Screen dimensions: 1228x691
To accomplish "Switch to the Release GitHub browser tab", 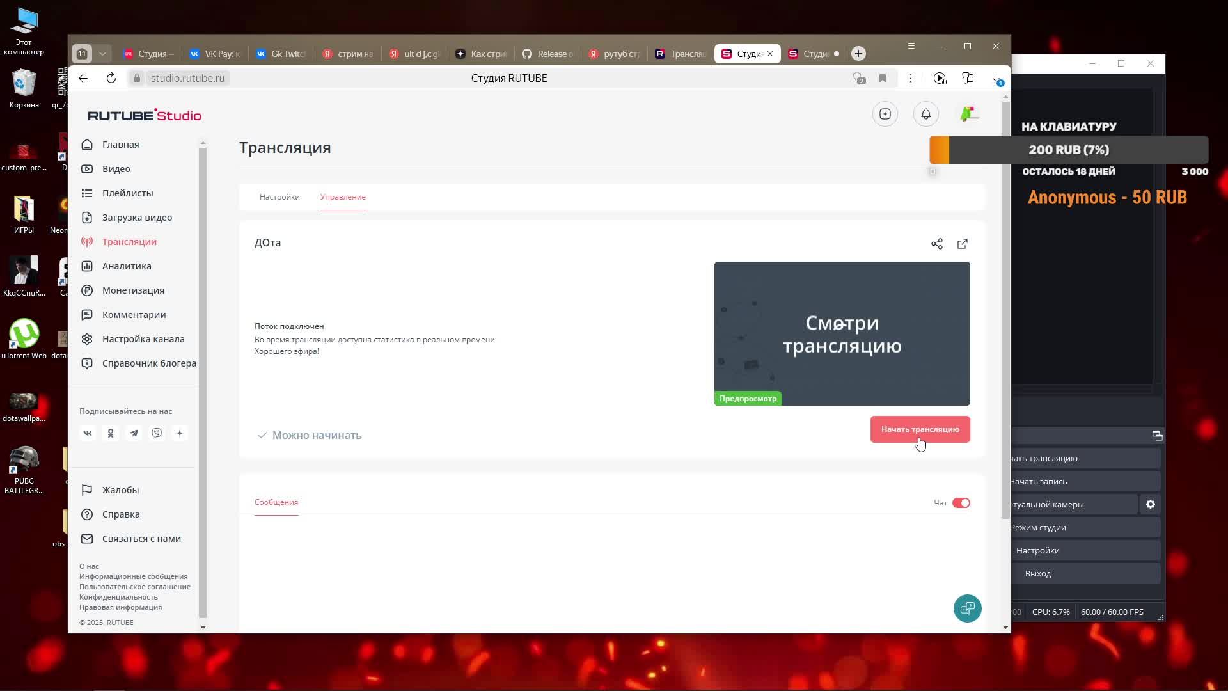I will [547, 54].
